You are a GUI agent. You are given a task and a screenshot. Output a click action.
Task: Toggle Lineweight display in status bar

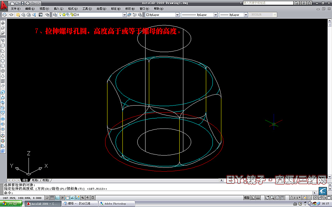click(88, 198)
